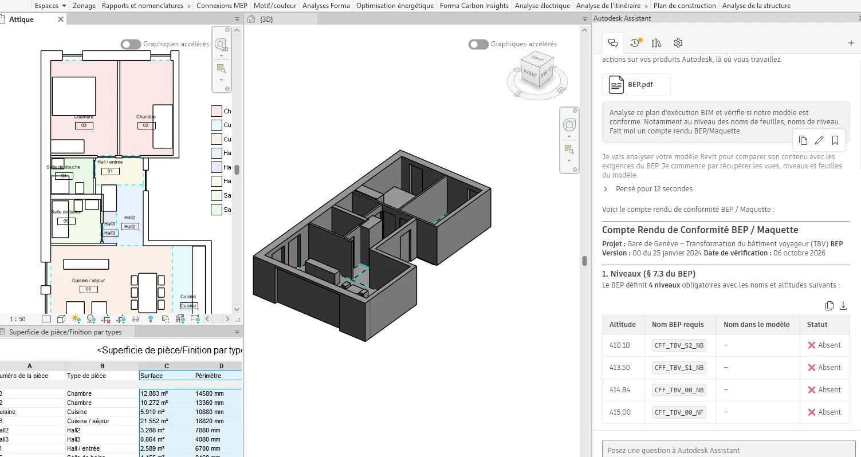The image size is (861, 457).
Task: Copy the levels table with copy icon
Action: click(x=829, y=306)
